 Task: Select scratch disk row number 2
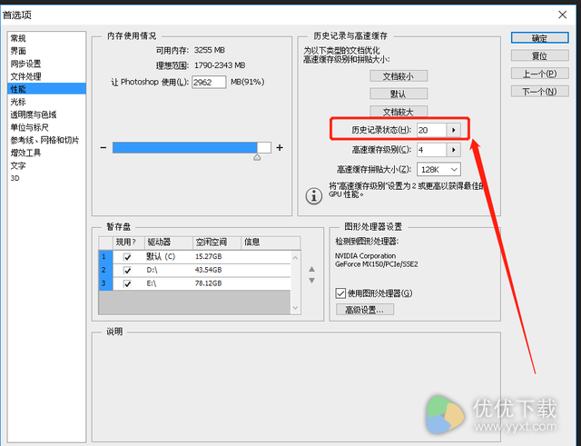point(105,271)
